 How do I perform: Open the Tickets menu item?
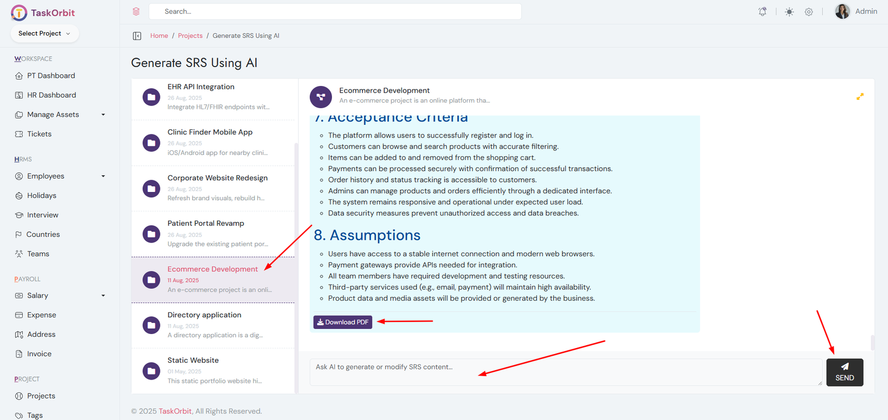[39, 134]
